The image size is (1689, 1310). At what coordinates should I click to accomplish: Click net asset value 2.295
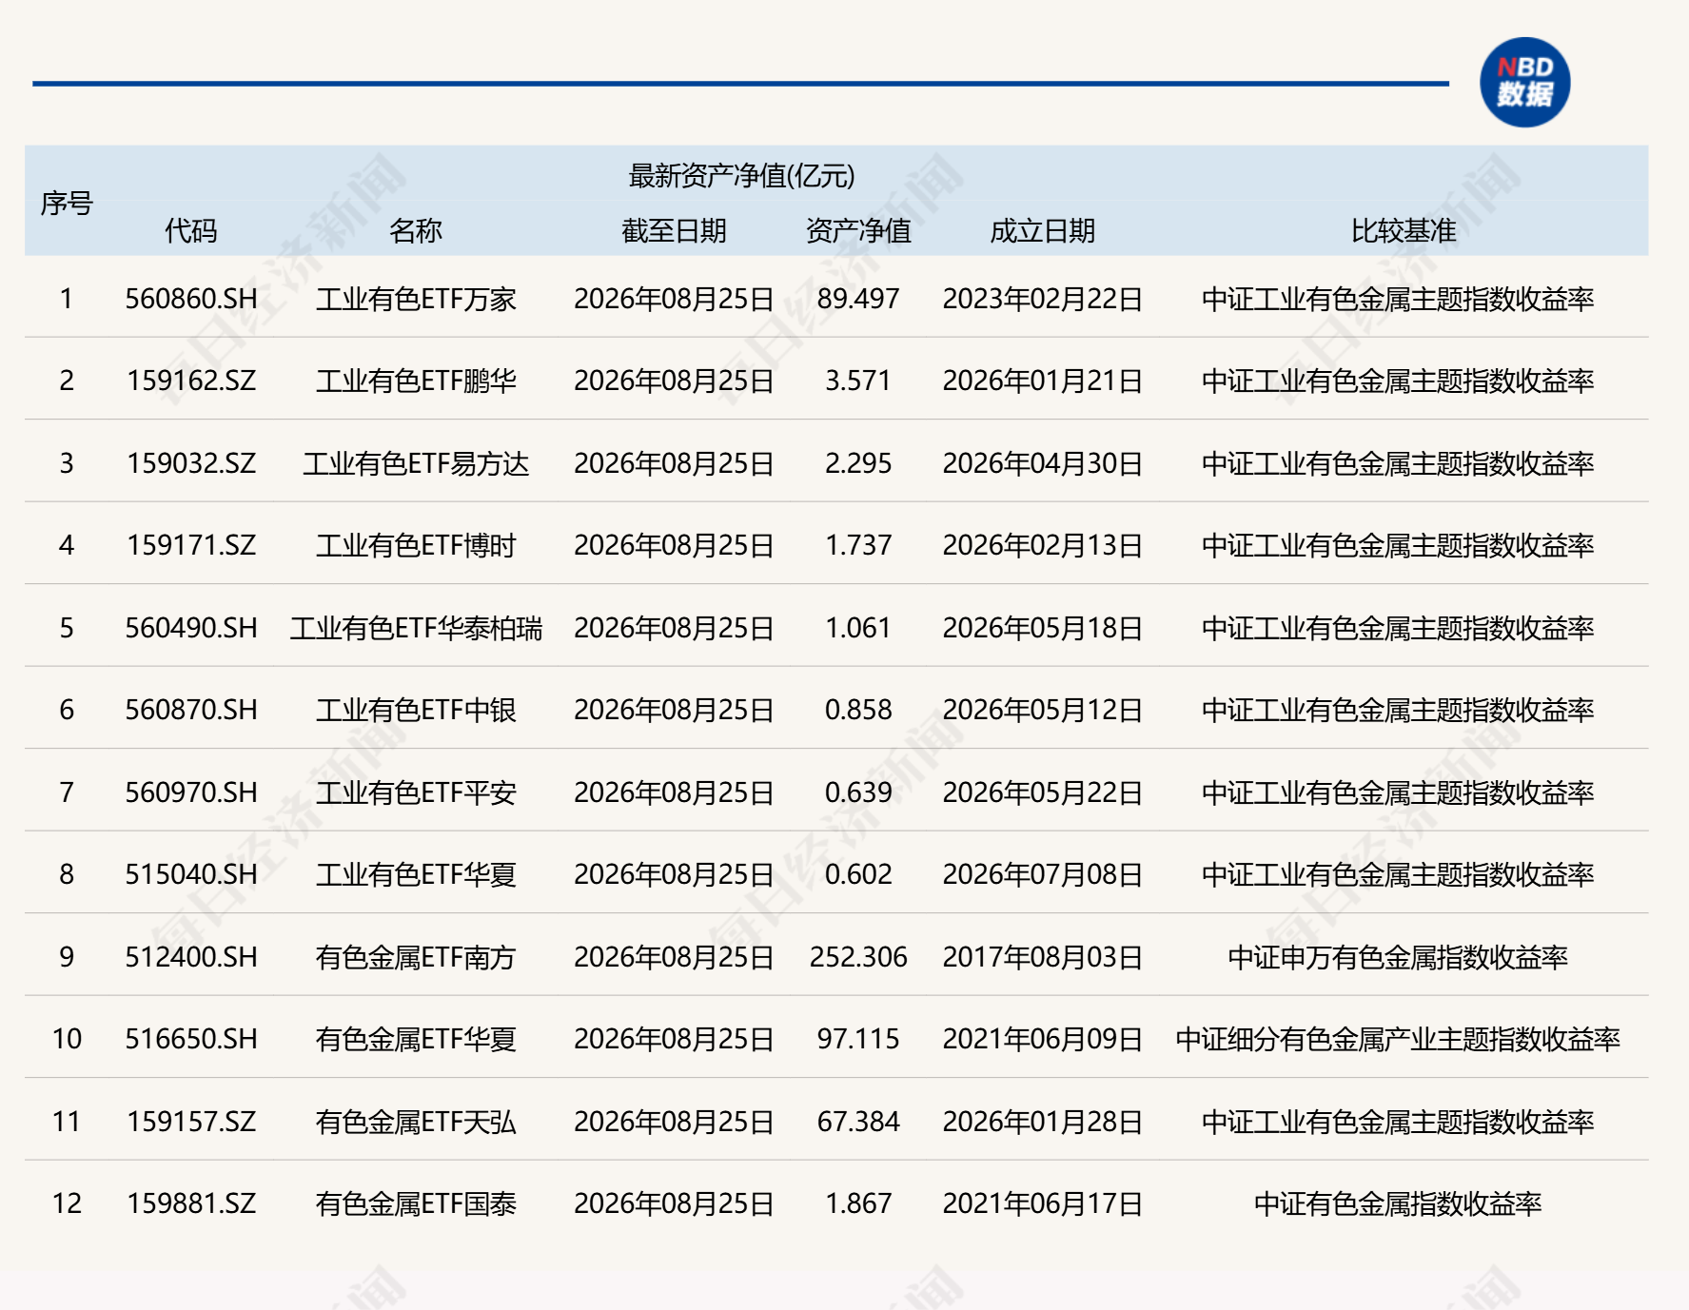pos(858,463)
